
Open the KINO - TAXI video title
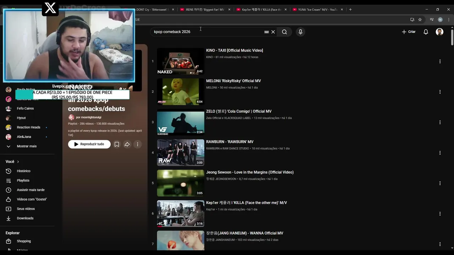[x=234, y=51]
